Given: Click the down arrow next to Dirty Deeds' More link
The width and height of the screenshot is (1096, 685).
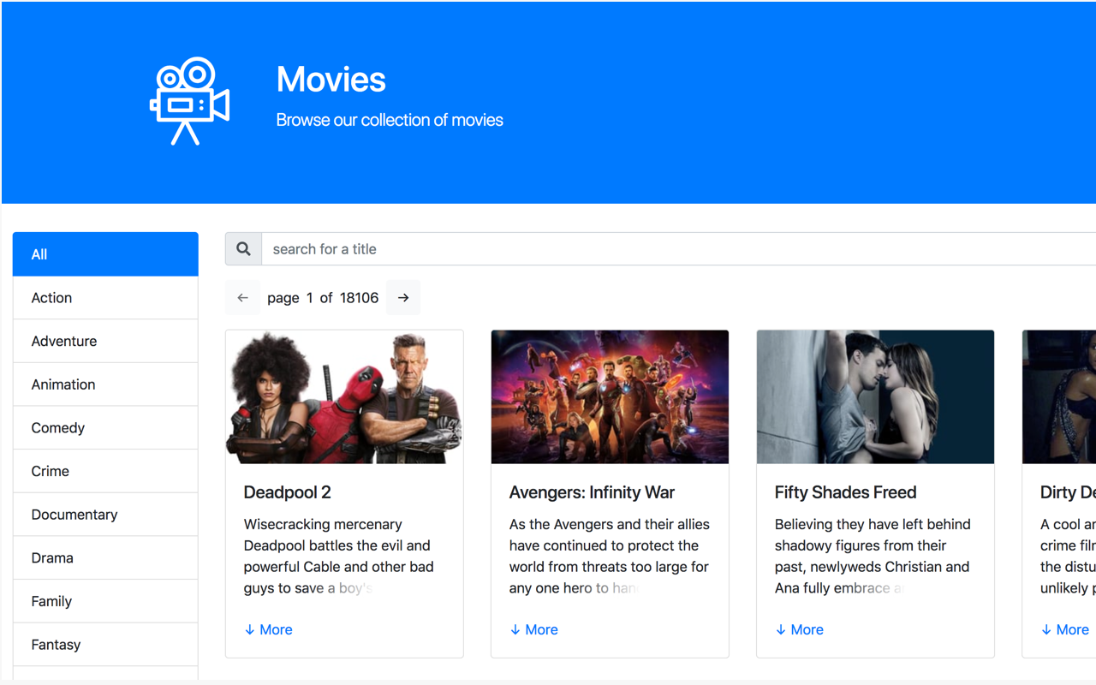Looking at the screenshot, I should pos(1045,629).
